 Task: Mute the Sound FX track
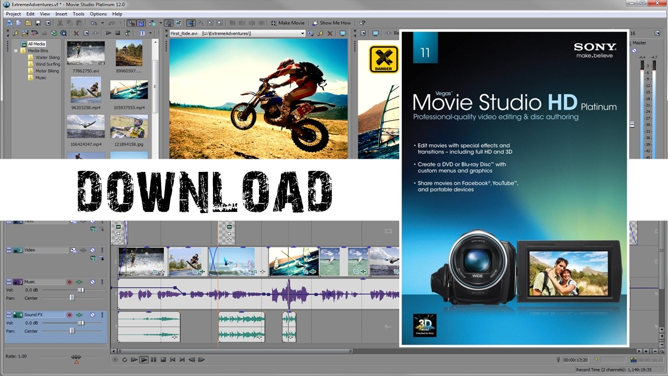(92, 314)
